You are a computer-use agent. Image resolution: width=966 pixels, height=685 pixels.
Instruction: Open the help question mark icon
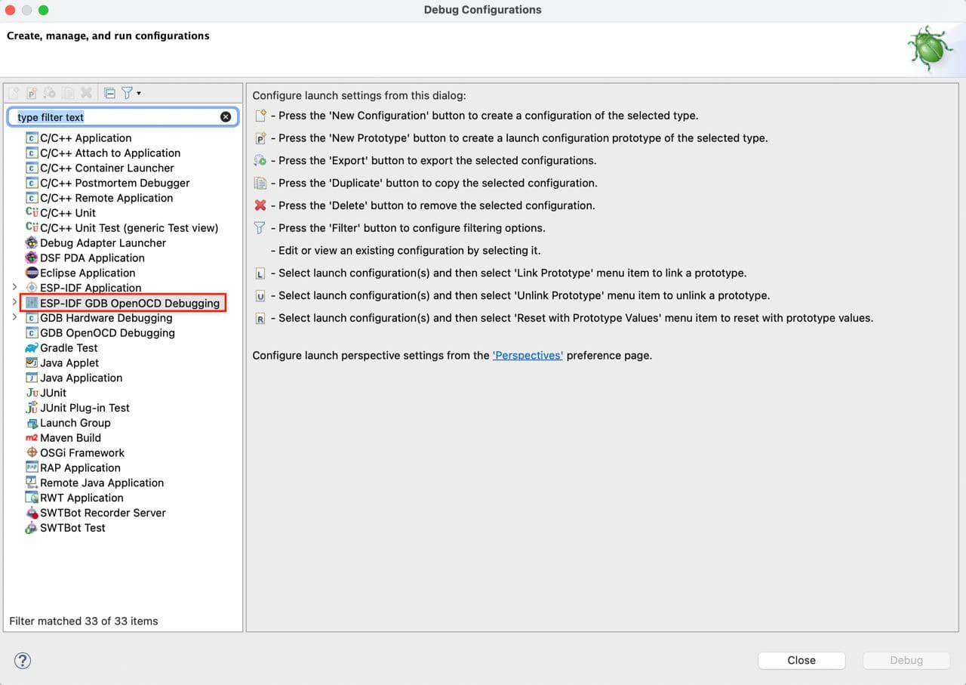click(x=23, y=661)
